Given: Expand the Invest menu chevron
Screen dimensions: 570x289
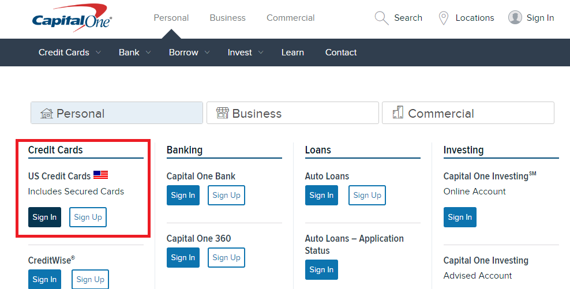Looking at the screenshot, I should pos(261,52).
